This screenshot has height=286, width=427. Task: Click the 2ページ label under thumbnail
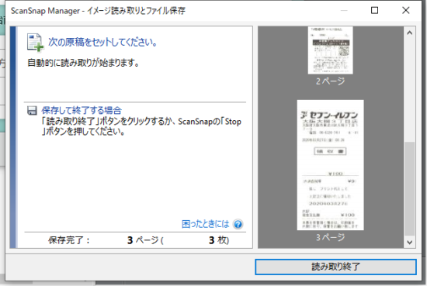click(x=330, y=81)
